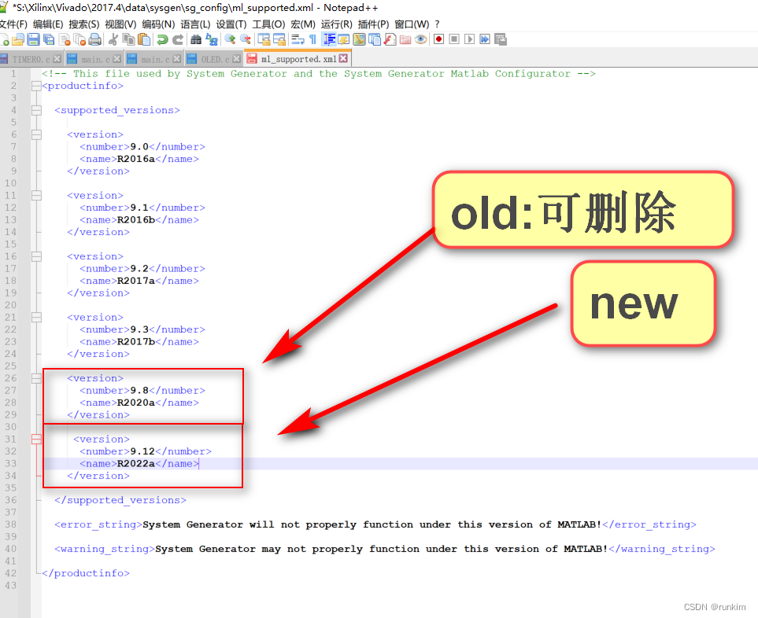Screen dimensions: 758x618
Task: Select the Print icon
Action: click(95, 39)
